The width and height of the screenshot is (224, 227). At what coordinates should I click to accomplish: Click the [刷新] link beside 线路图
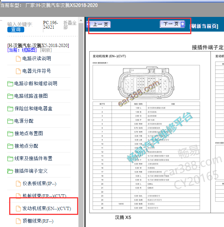46,50
